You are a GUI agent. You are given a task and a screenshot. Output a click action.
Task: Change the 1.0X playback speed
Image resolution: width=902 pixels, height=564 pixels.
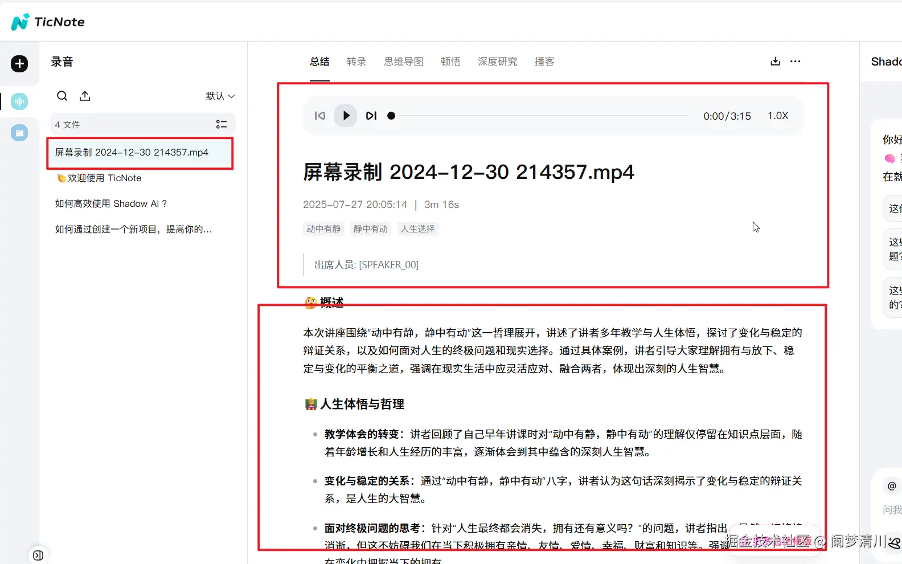click(x=778, y=116)
